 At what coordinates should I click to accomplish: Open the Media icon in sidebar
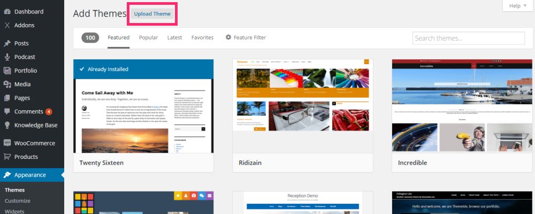pos(7,85)
